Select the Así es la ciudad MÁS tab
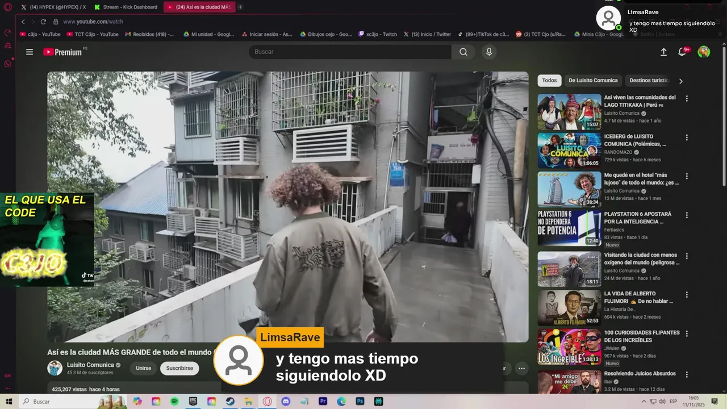The image size is (727, 409). (199, 7)
